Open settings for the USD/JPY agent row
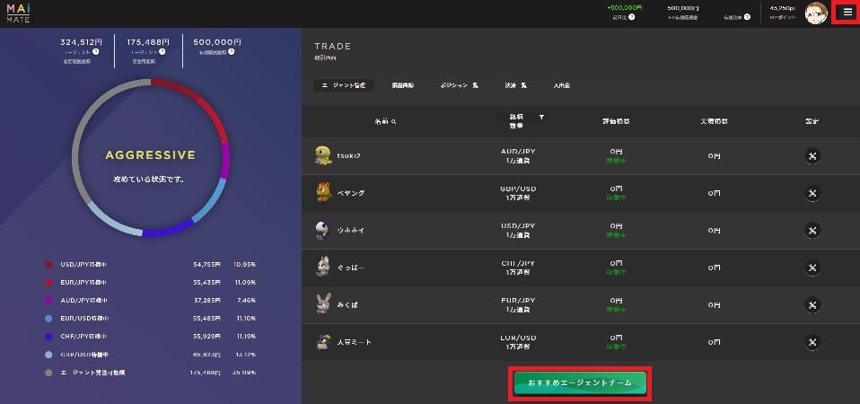The height and width of the screenshot is (404, 860). point(812,231)
